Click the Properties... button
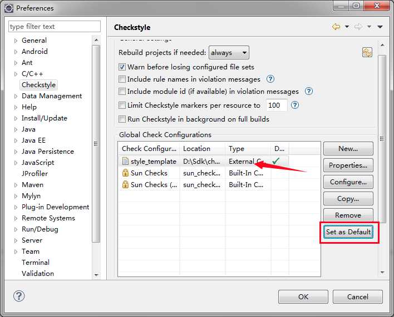 click(348, 165)
